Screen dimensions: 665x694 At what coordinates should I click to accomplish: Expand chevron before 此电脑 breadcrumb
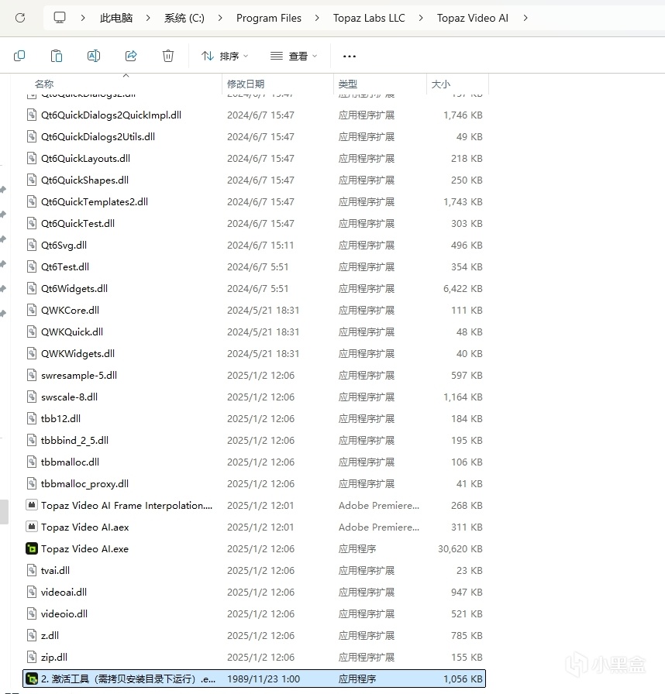[83, 18]
